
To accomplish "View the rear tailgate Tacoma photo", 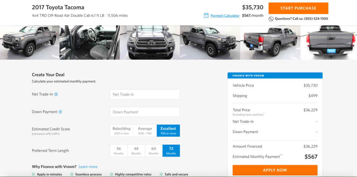I will [329, 42].
